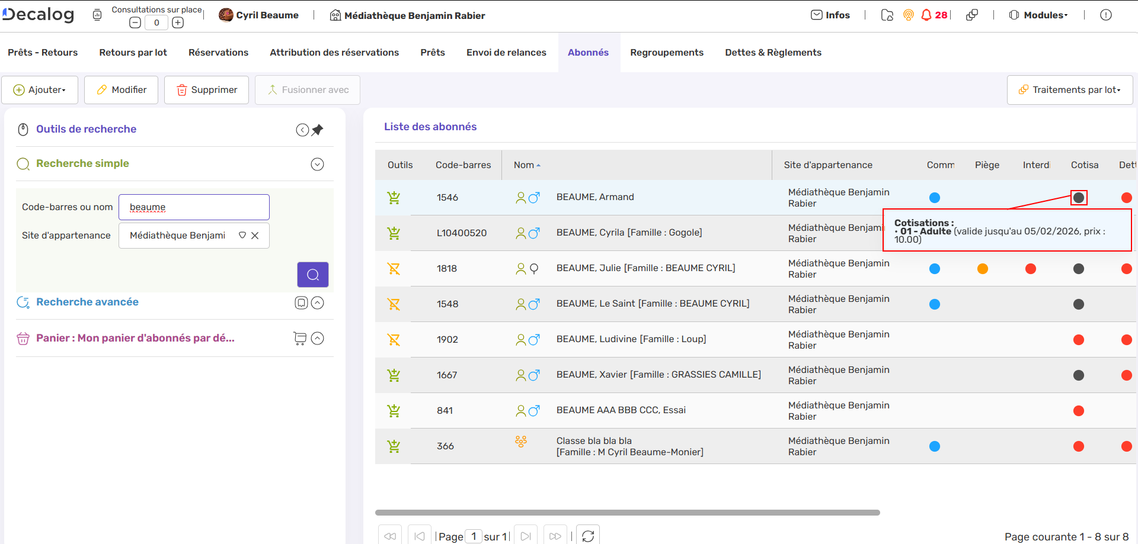This screenshot has height=544, width=1138.
Task: Click the purple search magnifier button
Action: pos(312,275)
